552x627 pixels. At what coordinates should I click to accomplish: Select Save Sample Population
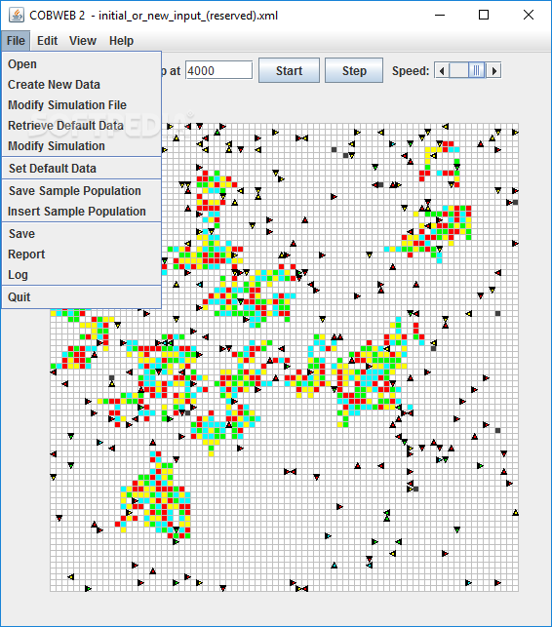click(x=82, y=191)
